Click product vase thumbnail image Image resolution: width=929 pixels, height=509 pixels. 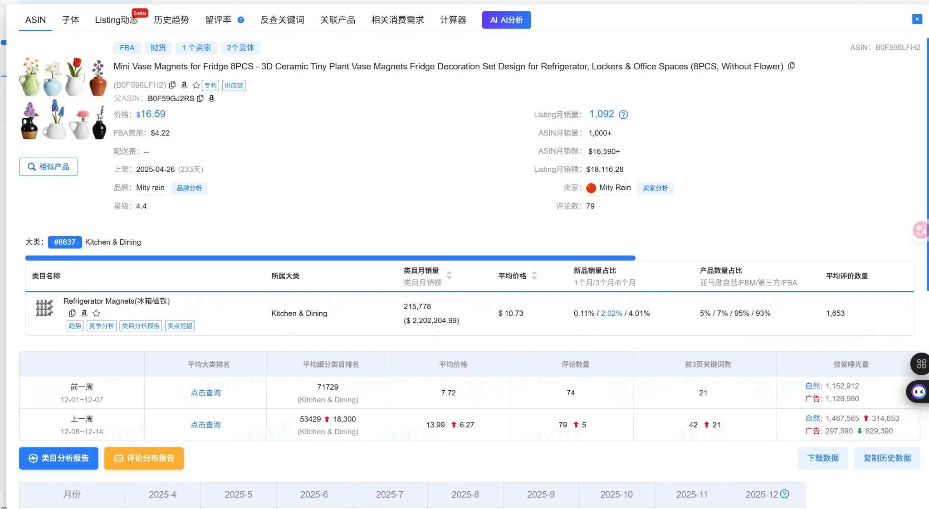(x=63, y=98)
